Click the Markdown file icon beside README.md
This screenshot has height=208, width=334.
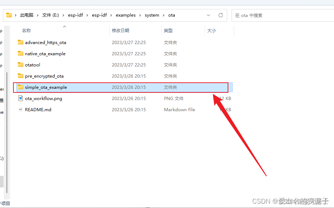[21, 109]
